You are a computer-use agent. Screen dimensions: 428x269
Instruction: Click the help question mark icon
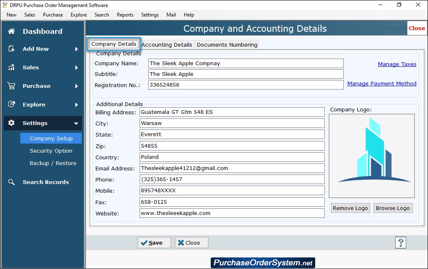pos(400,243)
